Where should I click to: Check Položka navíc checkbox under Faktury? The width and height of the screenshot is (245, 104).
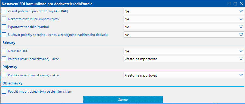(x=4, y=59)
